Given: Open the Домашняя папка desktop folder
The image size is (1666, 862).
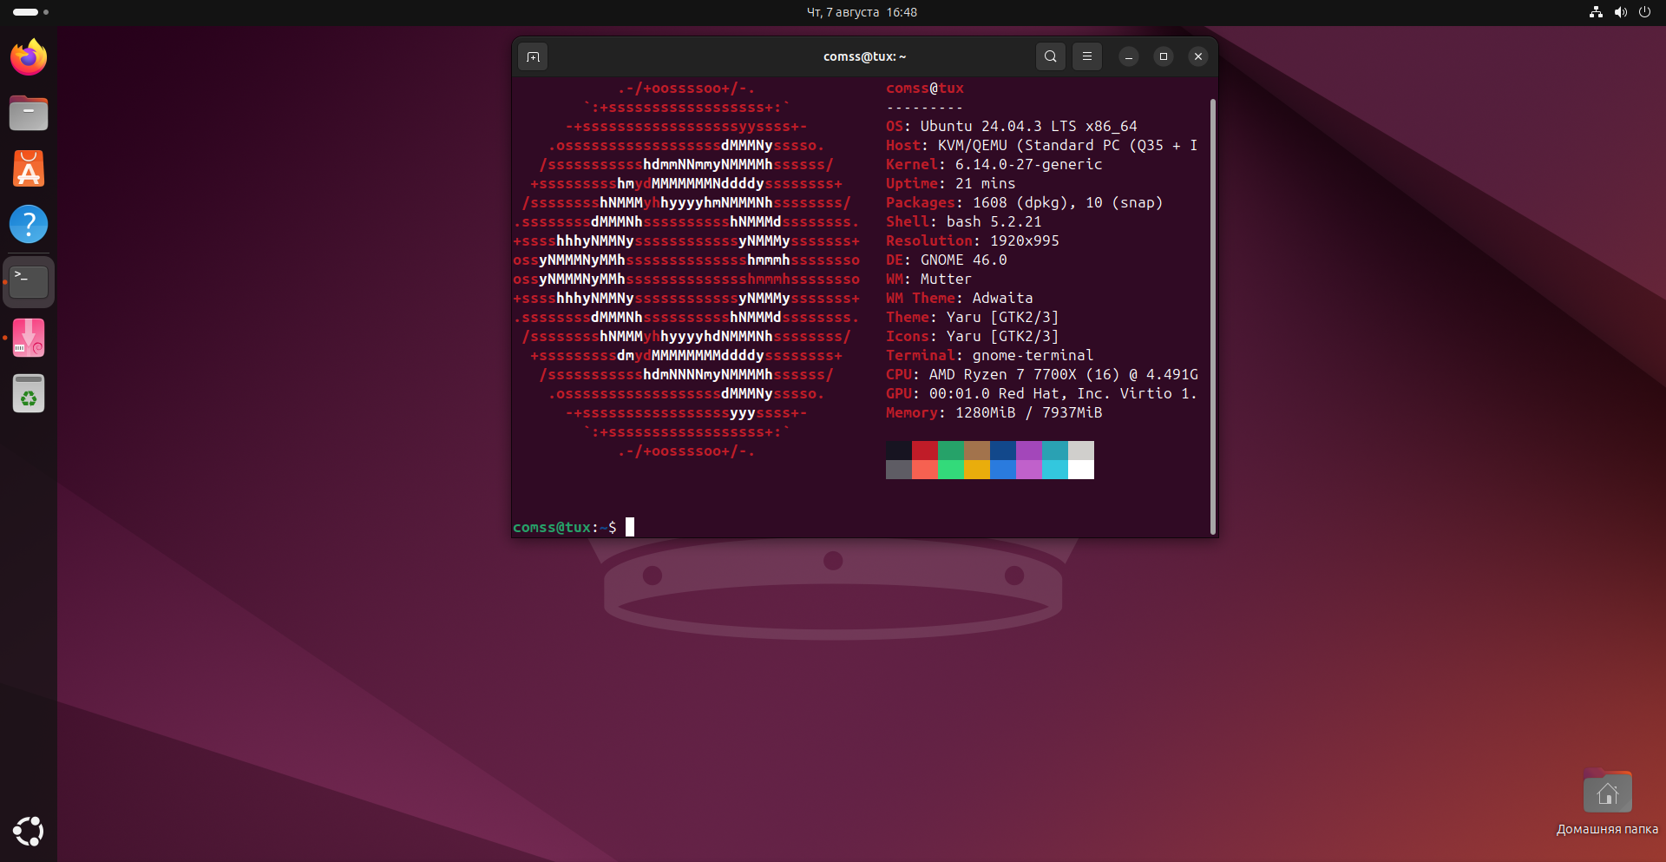Looking at the screenshot, I should pyautogui.click(x=1607, y=803).
